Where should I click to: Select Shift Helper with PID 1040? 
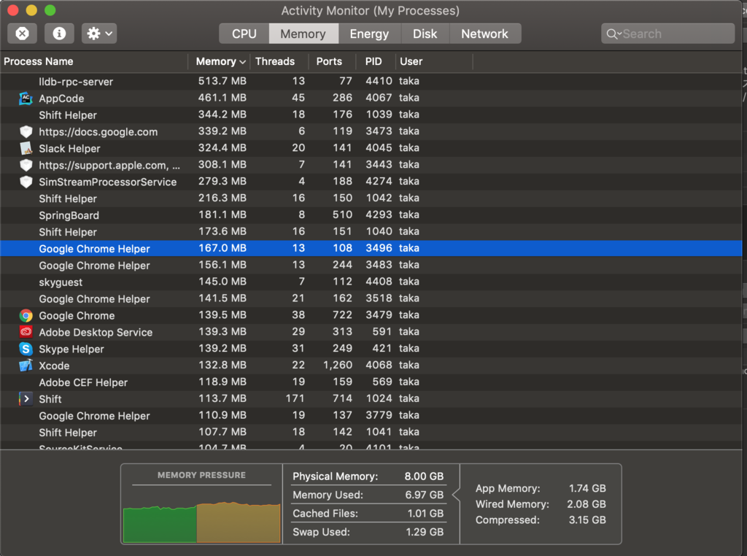[371, 231]
